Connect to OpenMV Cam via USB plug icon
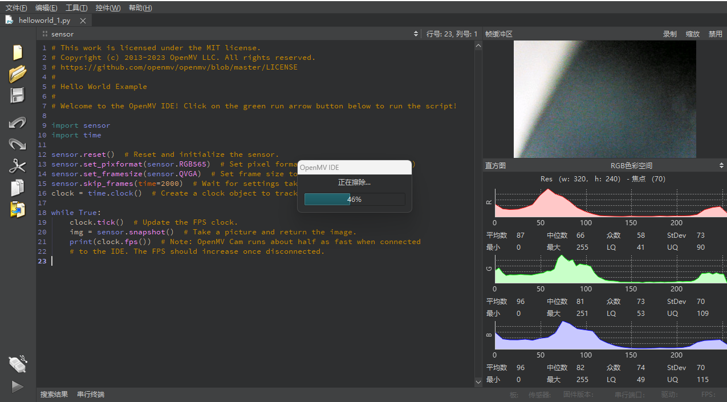 [x=18, y=364]
